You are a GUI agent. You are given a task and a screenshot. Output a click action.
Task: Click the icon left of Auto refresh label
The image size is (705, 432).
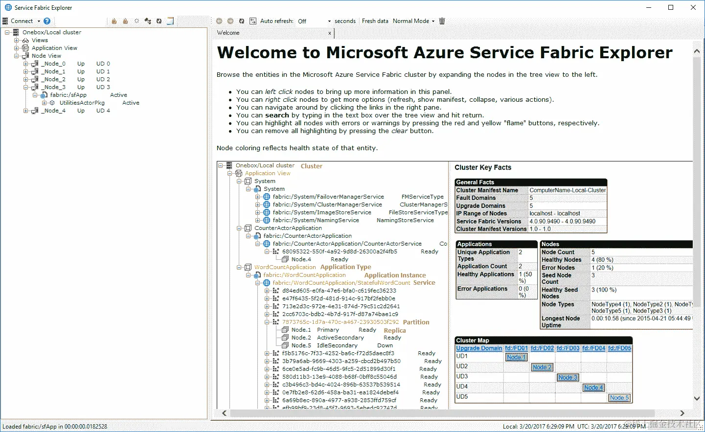coord(253,21)
